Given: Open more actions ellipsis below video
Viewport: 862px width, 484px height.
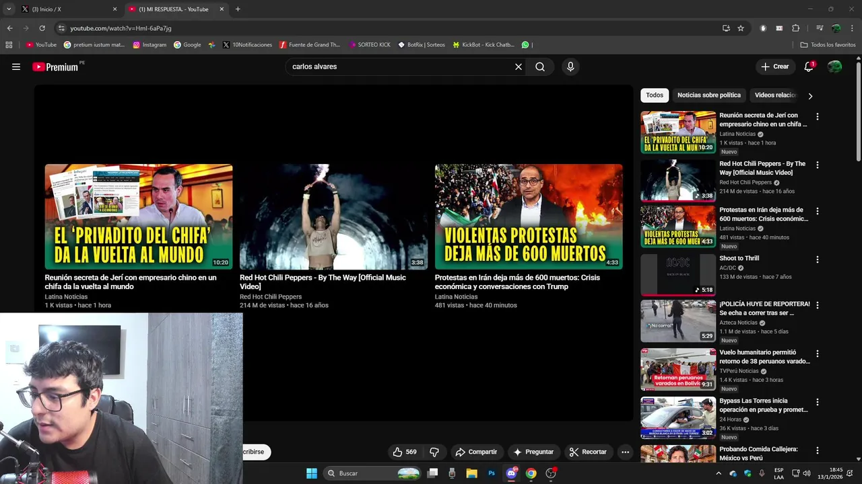Looking at the screenshot, I should pos(625,452).
